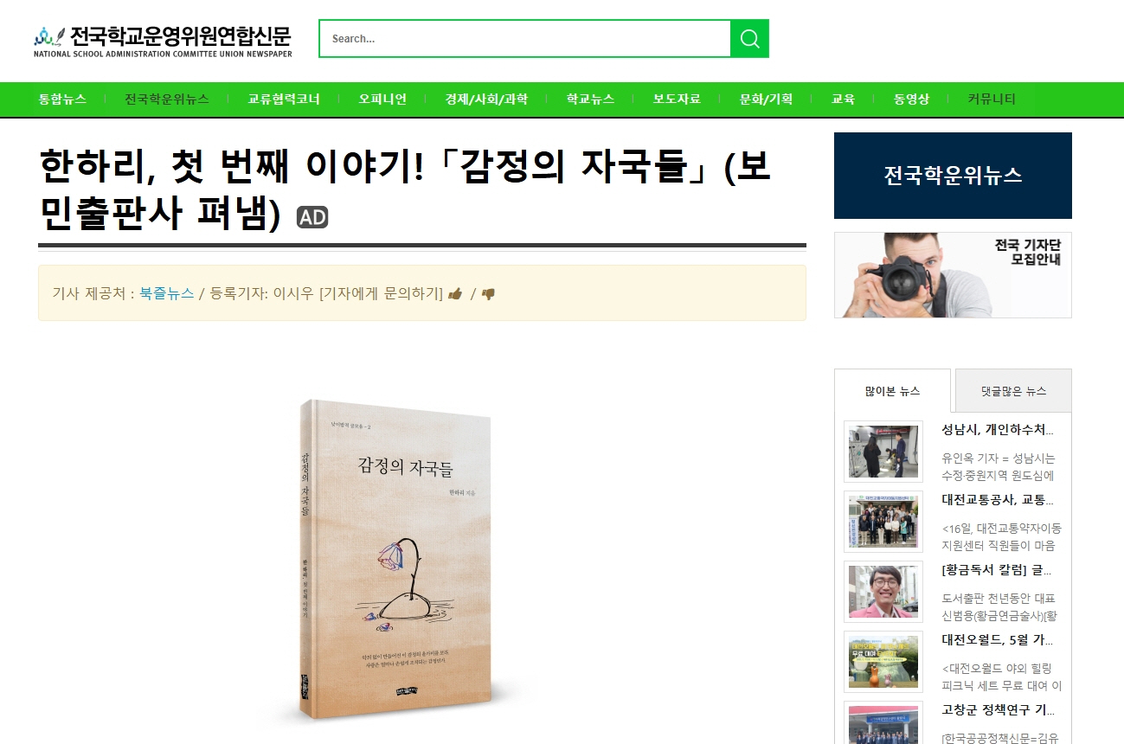Click the green search magnifier button

(x=749, y=39)
